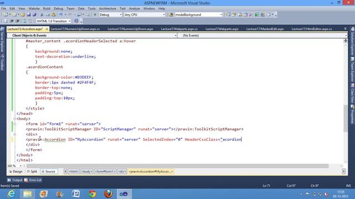Screen dimensions: 355x199
Task: Open the Error List panel
Action: (x=33, y=180)
